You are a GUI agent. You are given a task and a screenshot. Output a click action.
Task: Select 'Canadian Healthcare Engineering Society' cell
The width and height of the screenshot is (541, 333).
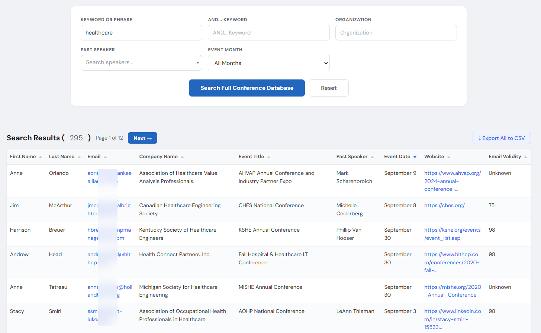pos(180,209)
